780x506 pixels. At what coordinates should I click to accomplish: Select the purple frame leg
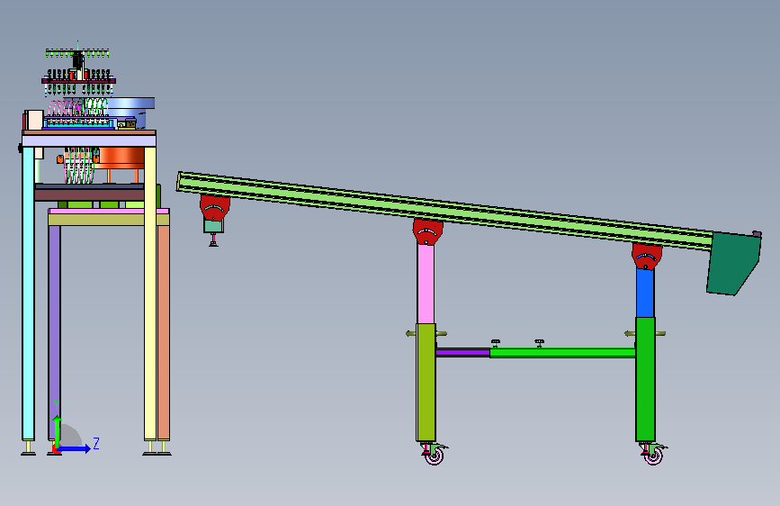tap(54, 333)
